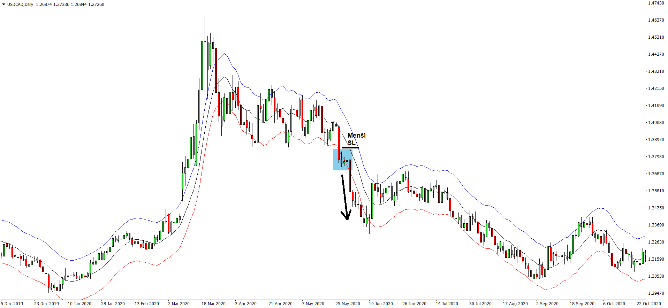668x308 pixels.
Task: Click the 1.43210 price level
Action: tap(656, 71)
